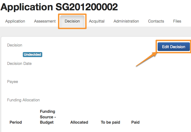Select the Decision Date label

19,63
